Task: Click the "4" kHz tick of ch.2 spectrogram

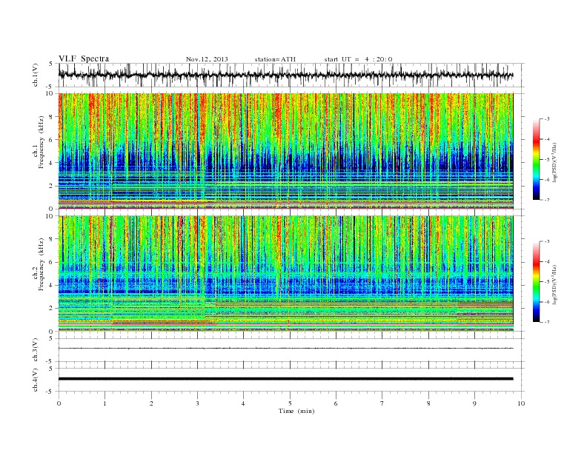Action: coord(51,286)
